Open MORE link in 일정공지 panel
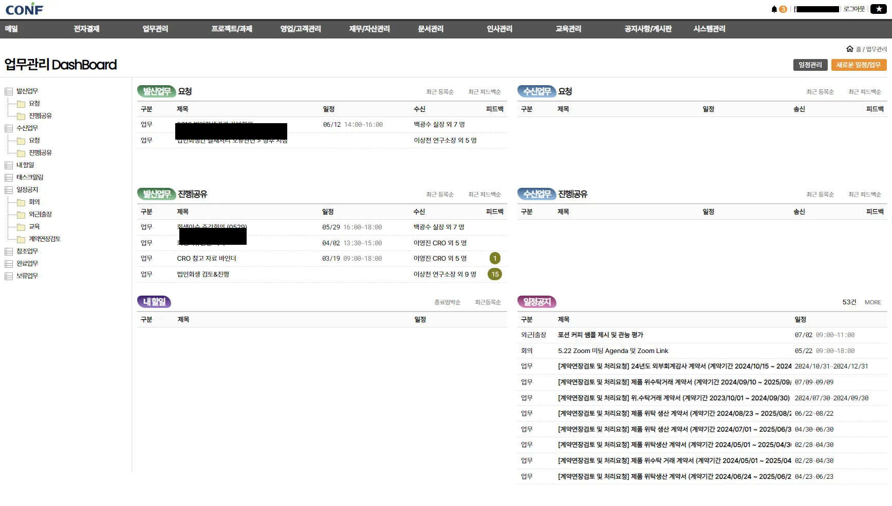892x506 pixels. click(x=872, y=303)
